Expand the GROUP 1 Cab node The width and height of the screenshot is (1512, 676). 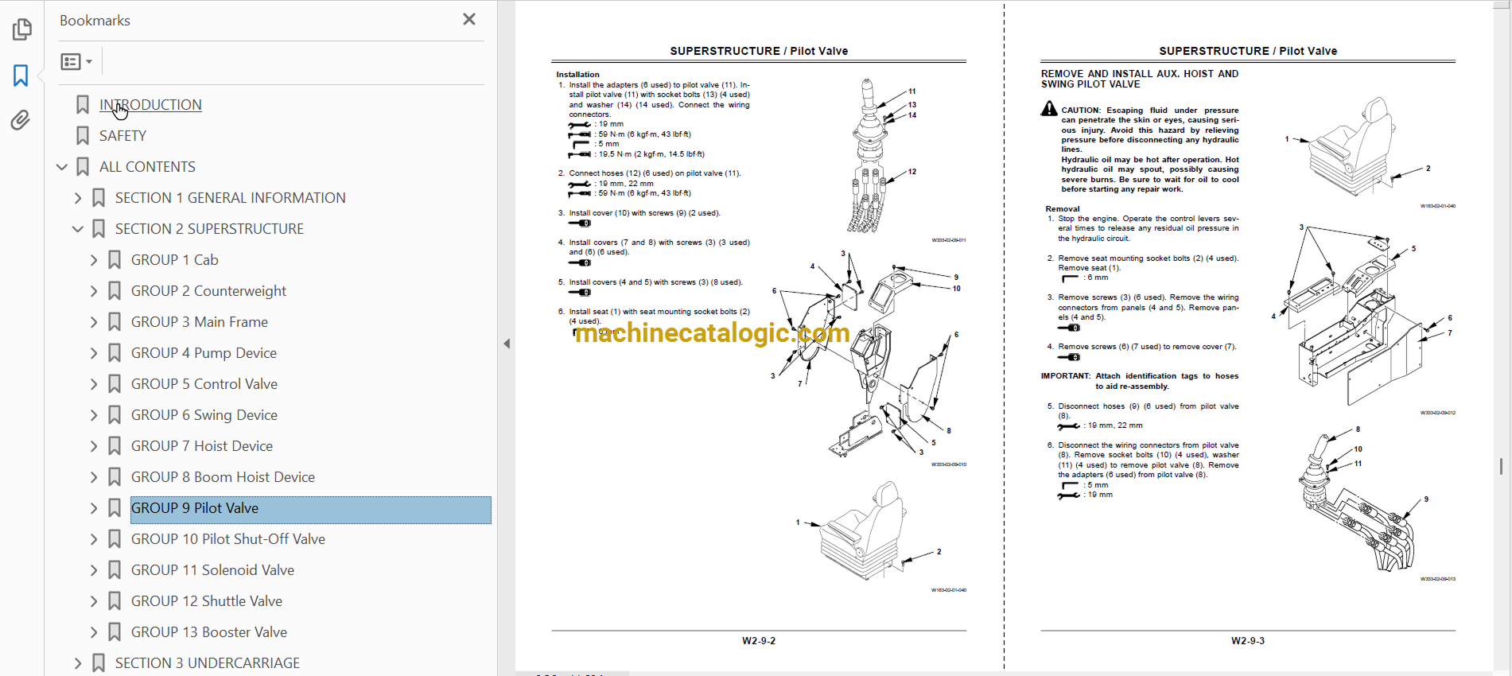point(94,260)
